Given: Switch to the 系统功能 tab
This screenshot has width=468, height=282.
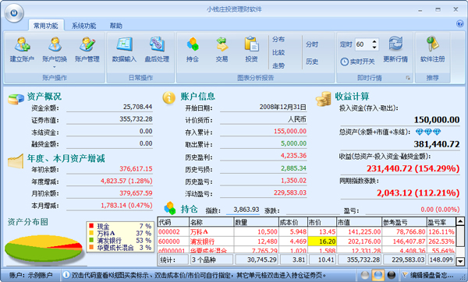Looking at the screenshot, I should [84, 26].
